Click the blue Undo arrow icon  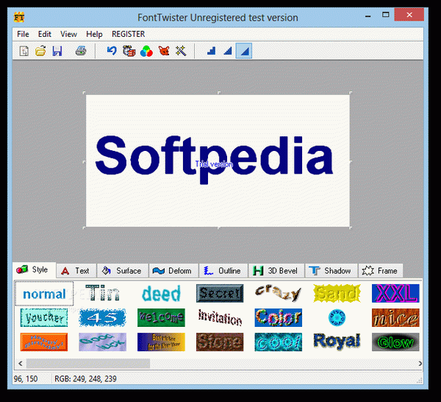point(112,51)
